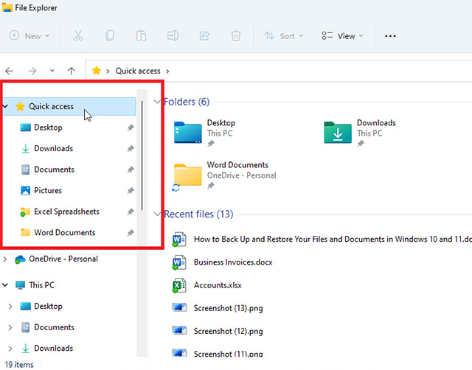Go back using the back arrow
The height and width of the screenshot is (370, 472).
pos(10,71)
